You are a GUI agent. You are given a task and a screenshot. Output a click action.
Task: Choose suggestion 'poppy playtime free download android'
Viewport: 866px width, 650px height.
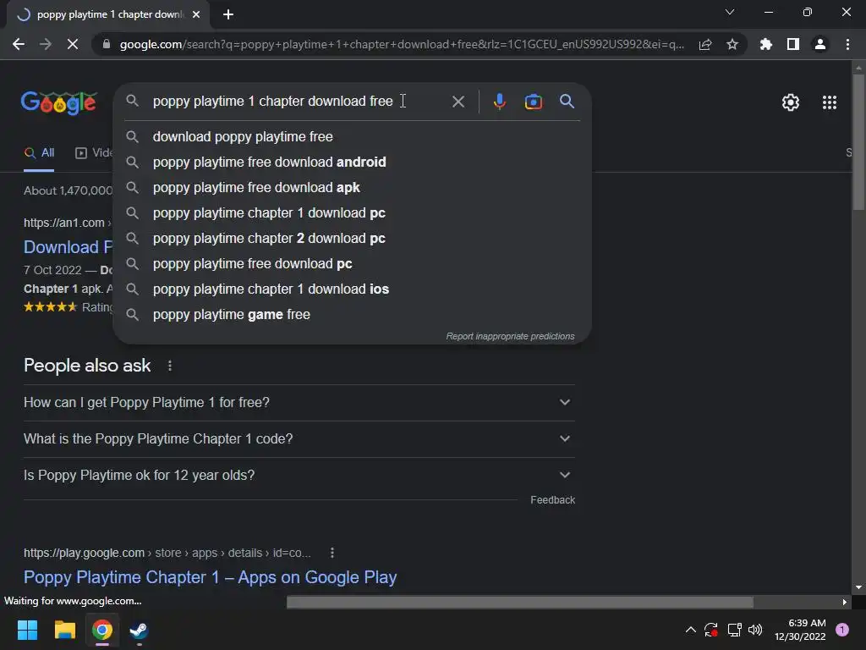(x=353, y=162)
